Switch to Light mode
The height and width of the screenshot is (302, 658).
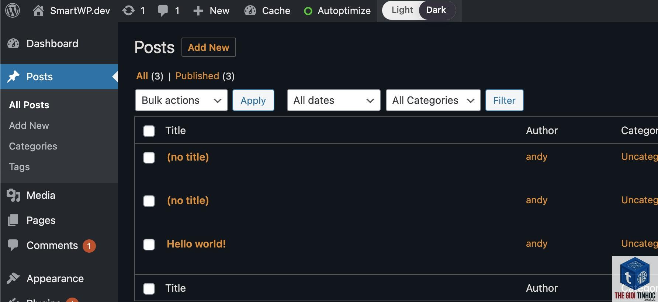pyautogui.click(x=402, y=10)
